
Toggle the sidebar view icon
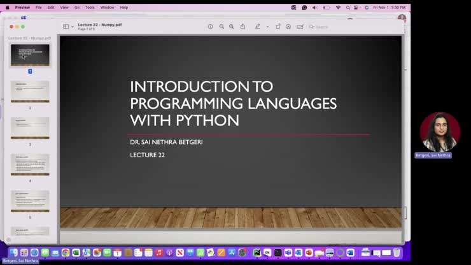point(66,27)
